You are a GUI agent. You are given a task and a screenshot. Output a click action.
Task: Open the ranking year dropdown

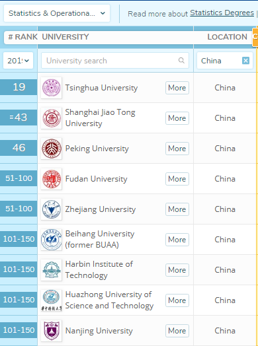tap(18, 61)
